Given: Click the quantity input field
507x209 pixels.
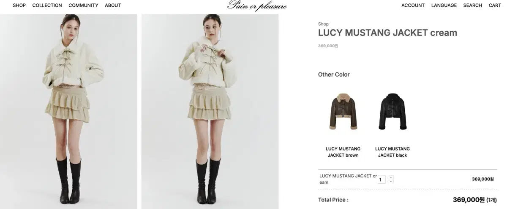Looking at the screenshot, I should (x=382, y=180).
